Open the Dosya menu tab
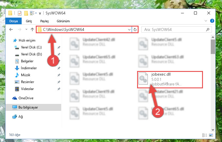The height and width of the screenshot is (142, 222). [14, 21]
